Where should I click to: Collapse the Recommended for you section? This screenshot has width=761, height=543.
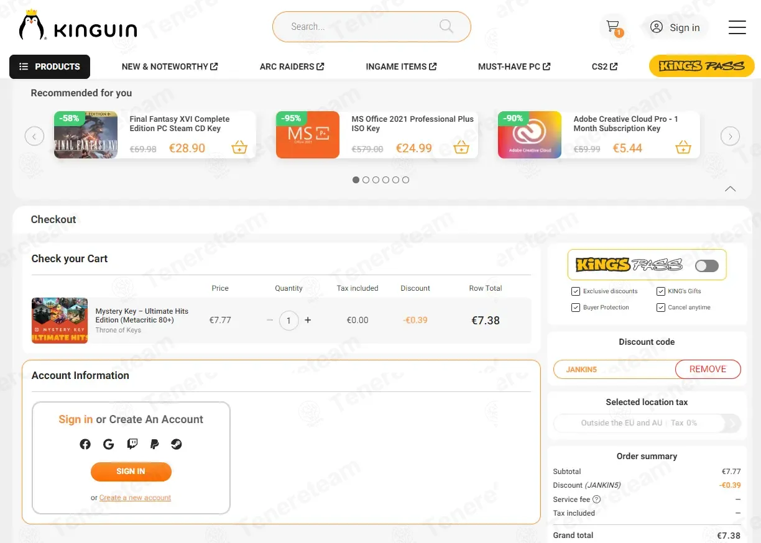point(731,189)
